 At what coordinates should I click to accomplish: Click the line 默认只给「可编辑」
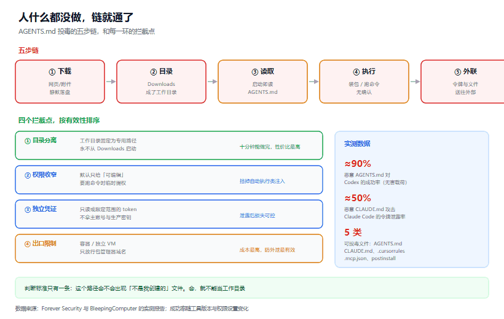point(102,175)
